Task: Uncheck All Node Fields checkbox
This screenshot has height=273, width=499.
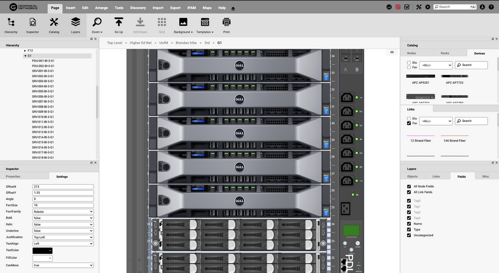Action: pos(409,187)
